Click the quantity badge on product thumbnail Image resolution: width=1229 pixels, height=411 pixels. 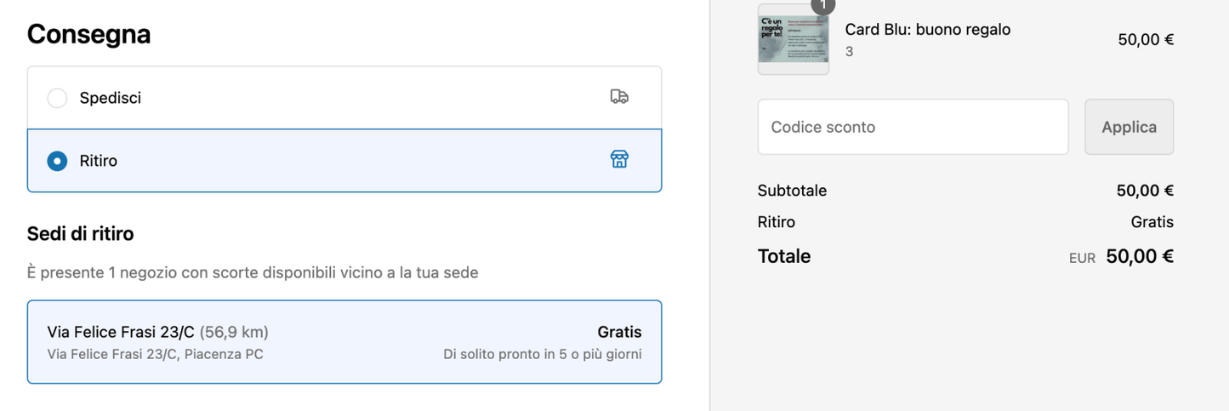point(822,5)
